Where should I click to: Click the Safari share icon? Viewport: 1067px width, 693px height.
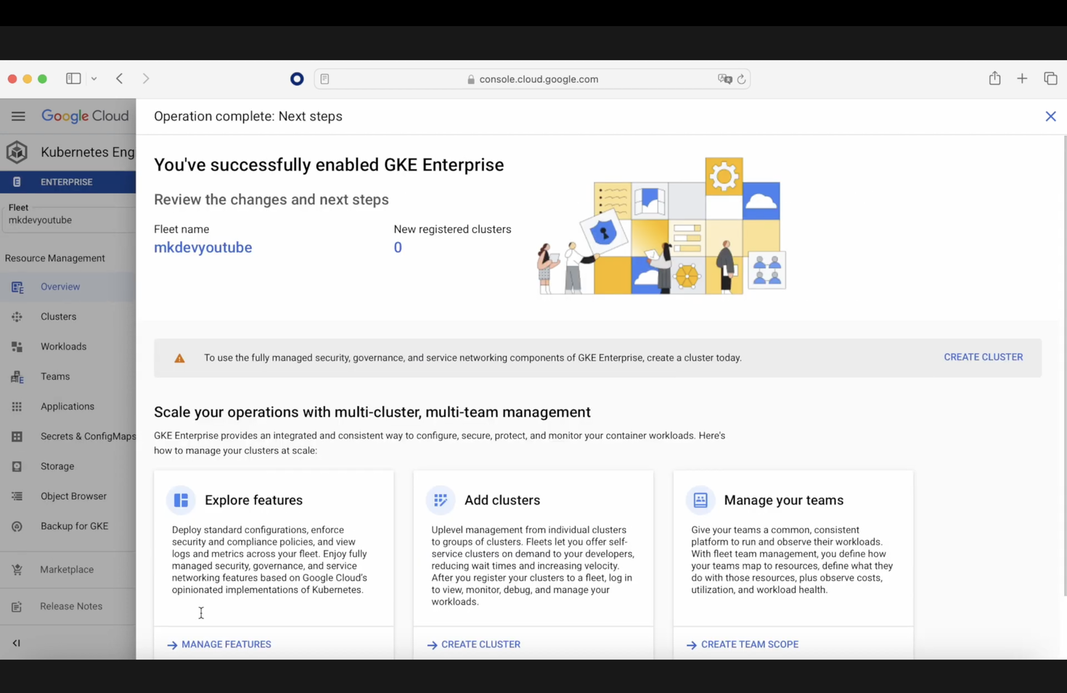tap(995, 78)
